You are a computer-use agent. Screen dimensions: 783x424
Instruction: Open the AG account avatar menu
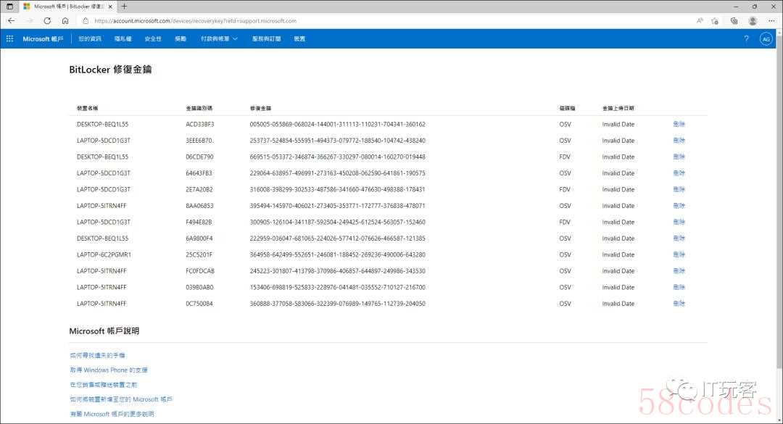coord(766,39)
